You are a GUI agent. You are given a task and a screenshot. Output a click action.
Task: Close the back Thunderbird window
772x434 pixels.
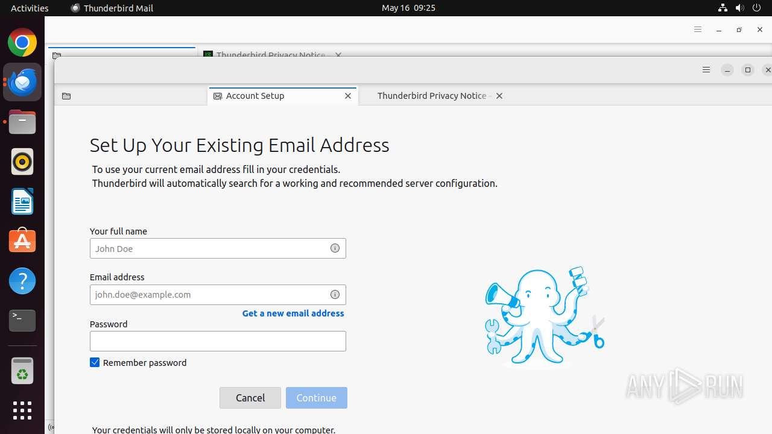tap(760, 30)
